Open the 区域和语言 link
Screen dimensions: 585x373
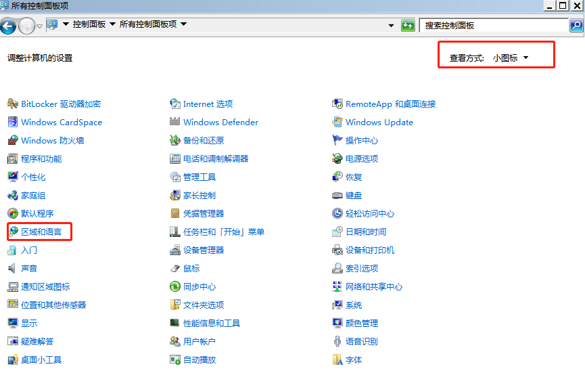[41, 232]
